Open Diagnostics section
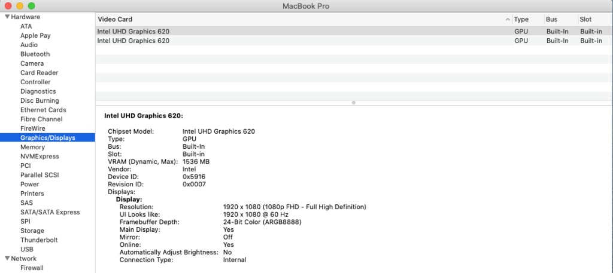The width and height of the screenshot is (613, 273). click(38, 91)
